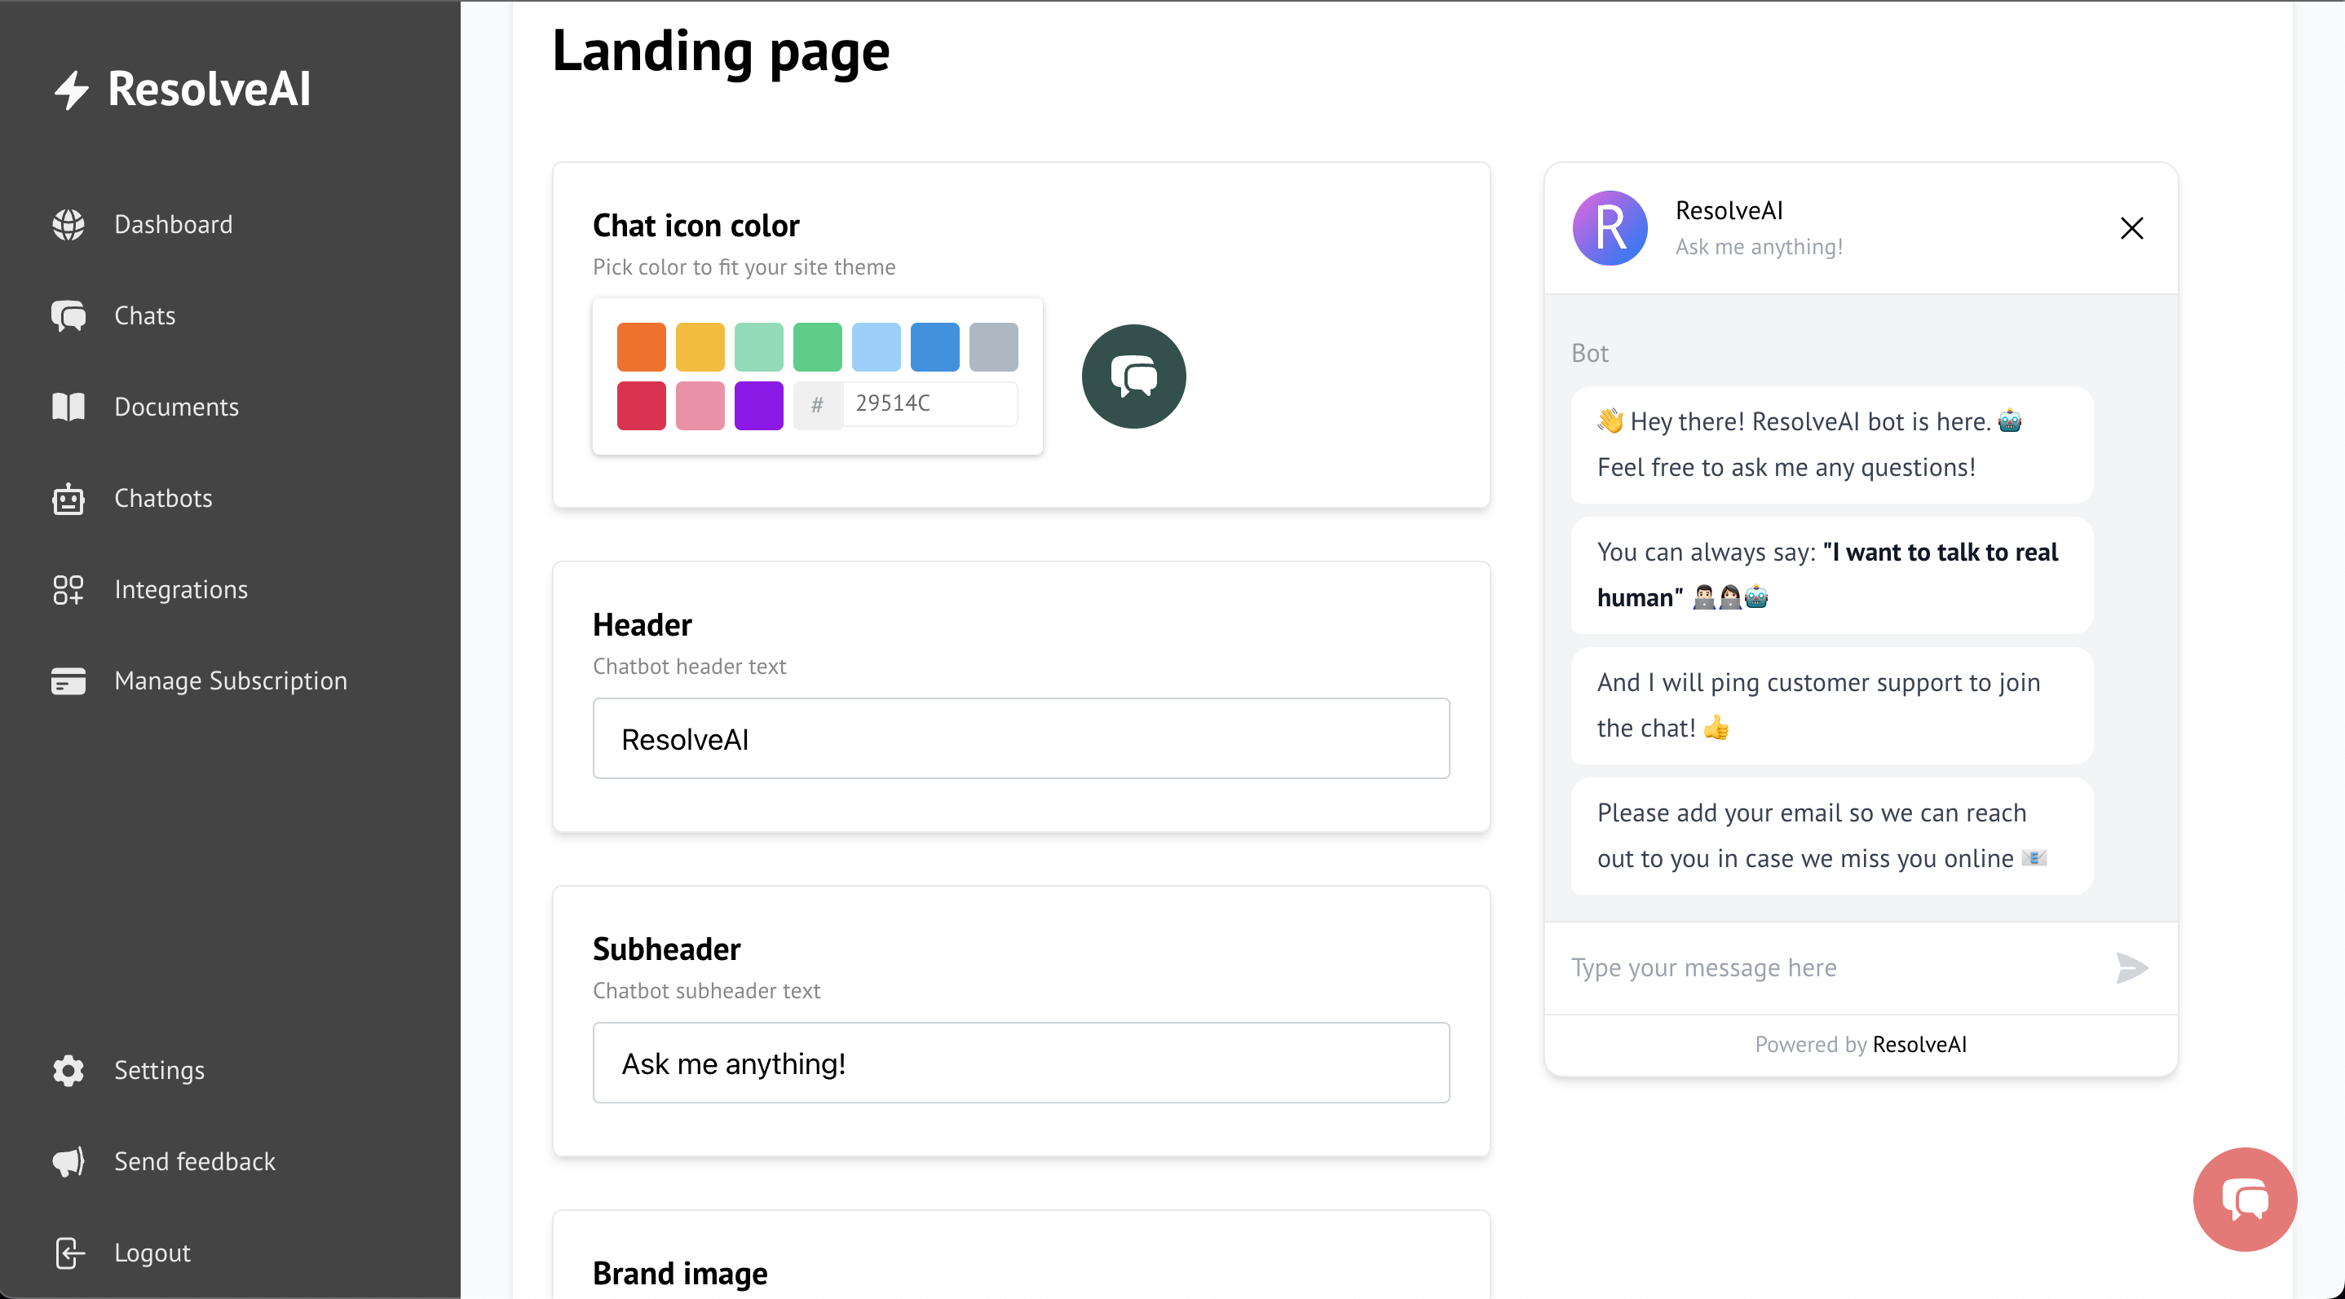Open the Chats section
Screen dimensions: 2345x1299
tap(144, 315)
